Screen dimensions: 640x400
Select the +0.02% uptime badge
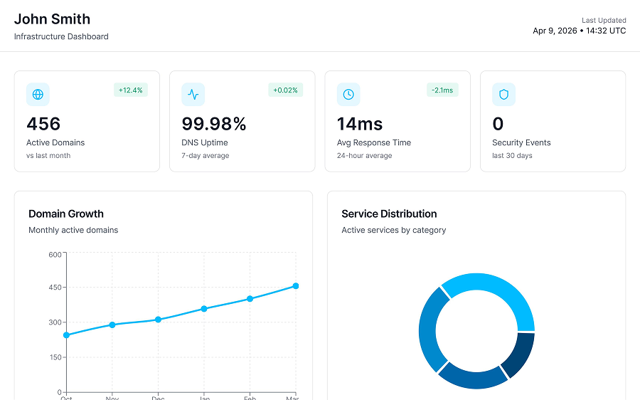click(x=285, y=90)
